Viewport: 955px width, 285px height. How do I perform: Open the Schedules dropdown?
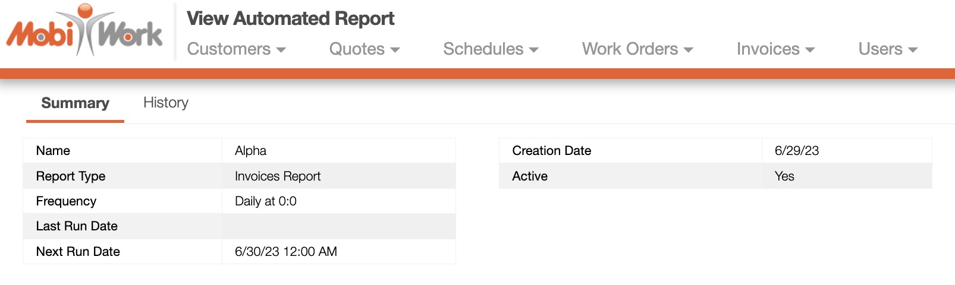click(491, 49)
